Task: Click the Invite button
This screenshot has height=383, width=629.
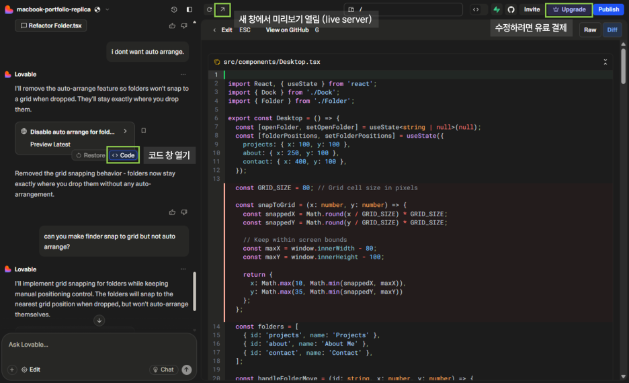Action: pyautogui.click(x=532, y=9)
